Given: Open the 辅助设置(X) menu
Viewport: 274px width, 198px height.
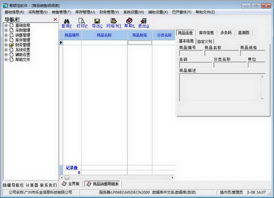Looking at the screenshot, I should coord(158,12).
